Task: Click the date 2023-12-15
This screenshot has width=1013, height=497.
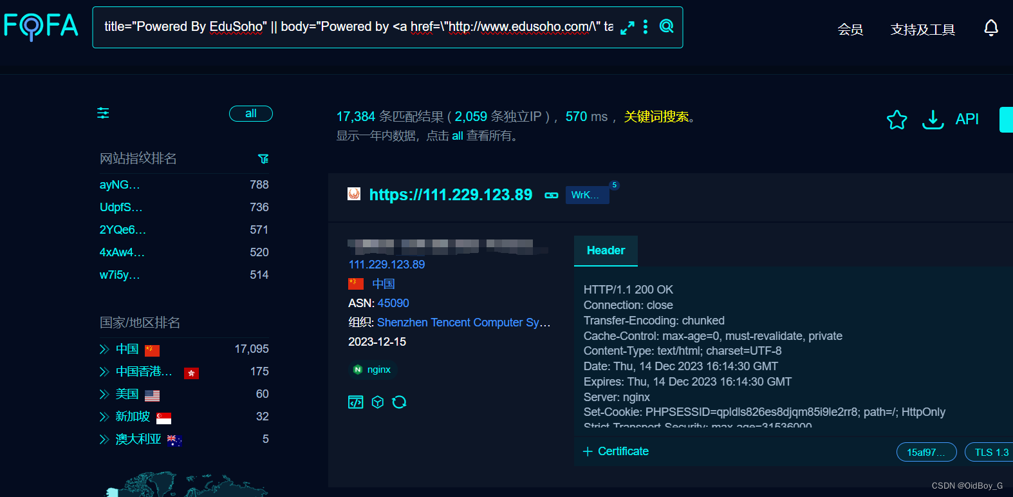Action: pos(377,342)
